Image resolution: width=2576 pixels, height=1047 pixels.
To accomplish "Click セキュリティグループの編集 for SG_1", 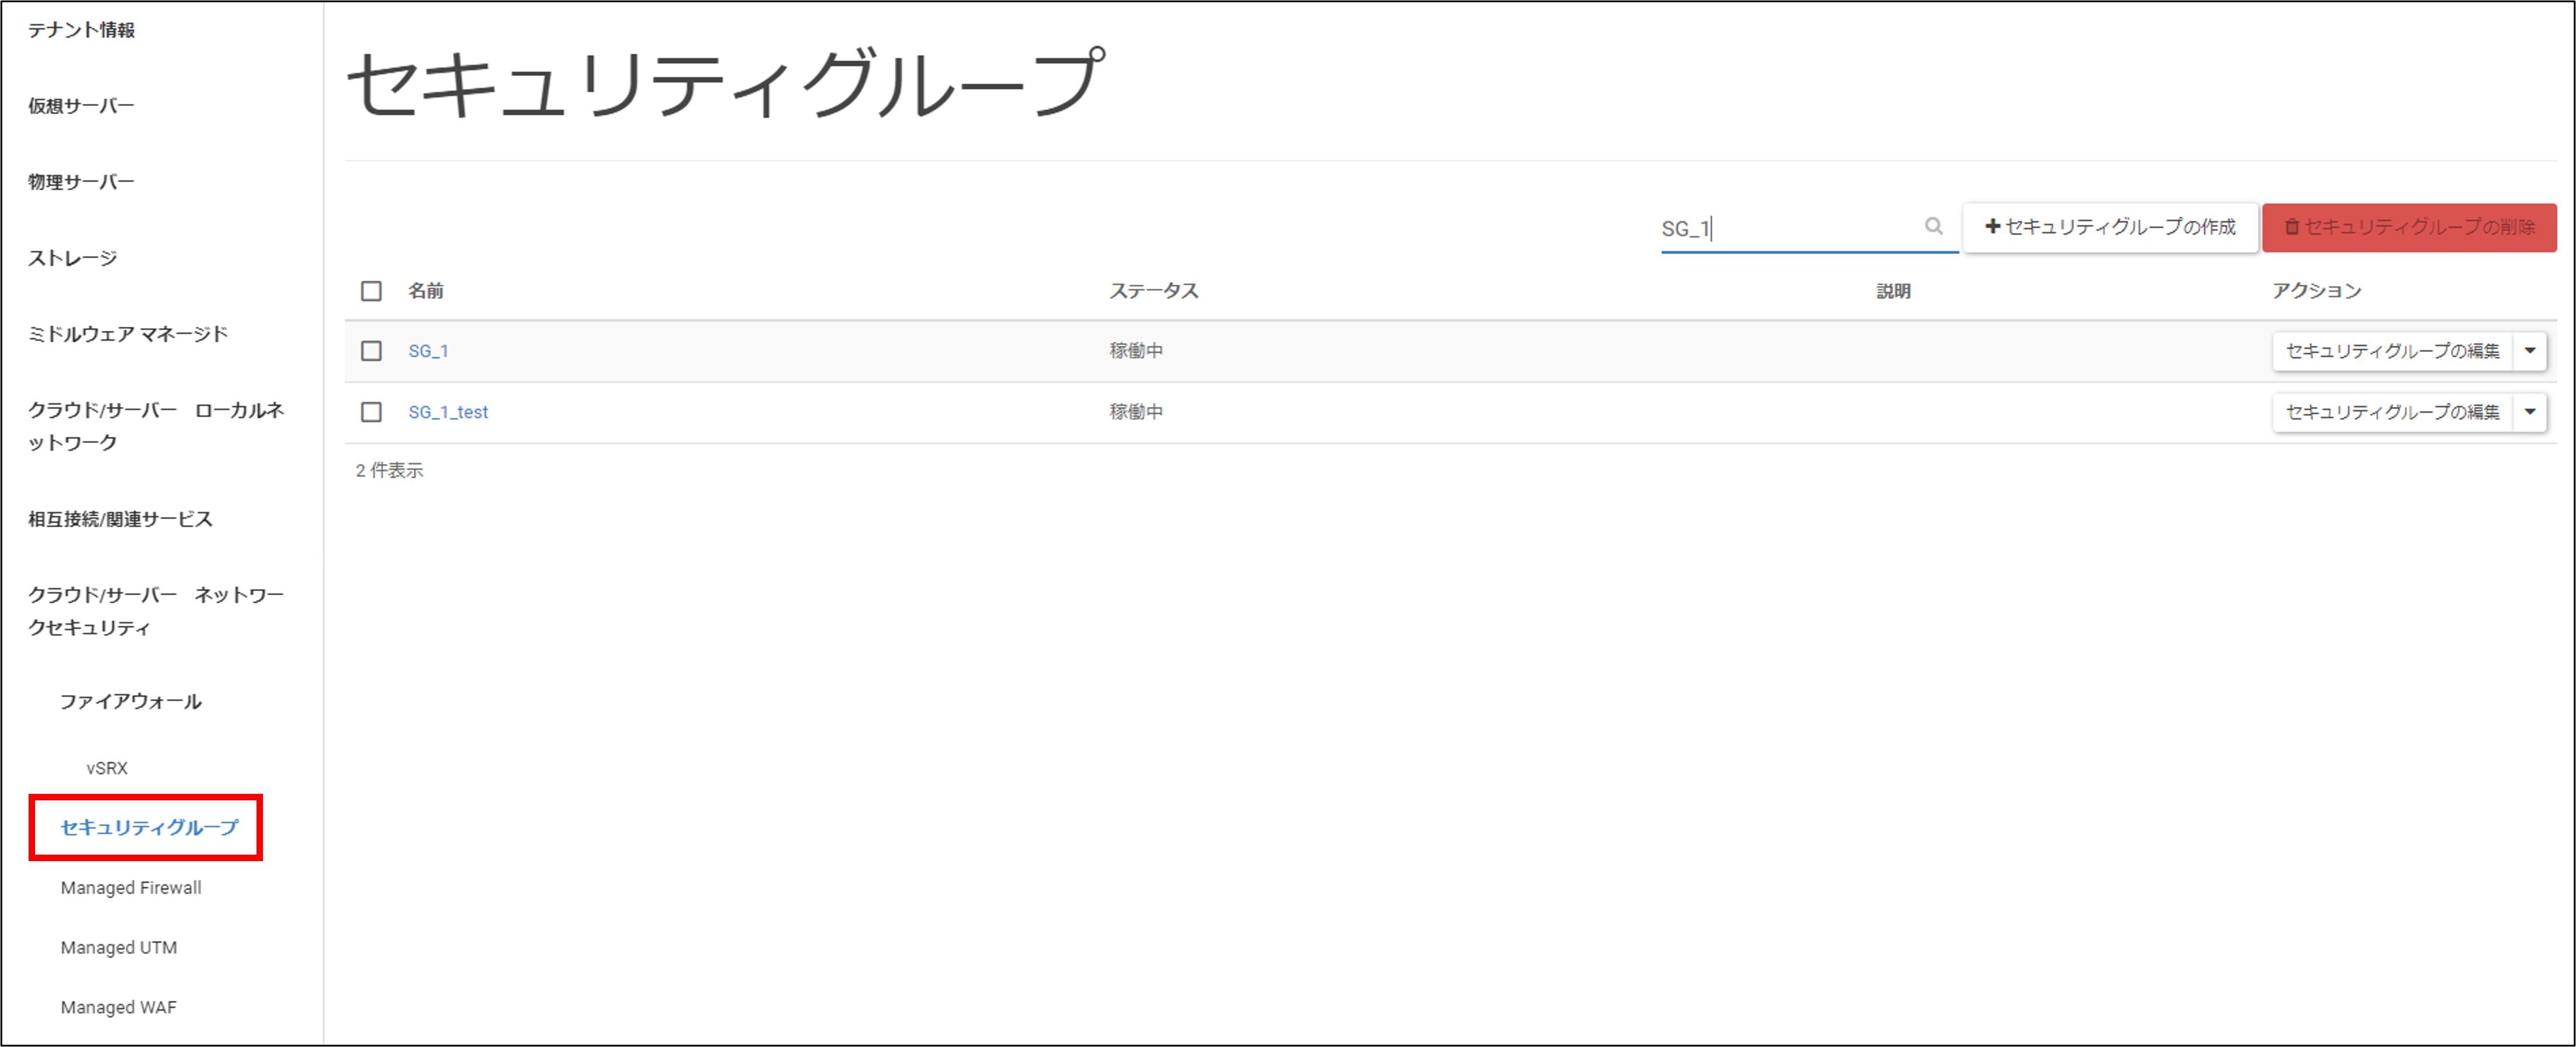I will 2392,351.
